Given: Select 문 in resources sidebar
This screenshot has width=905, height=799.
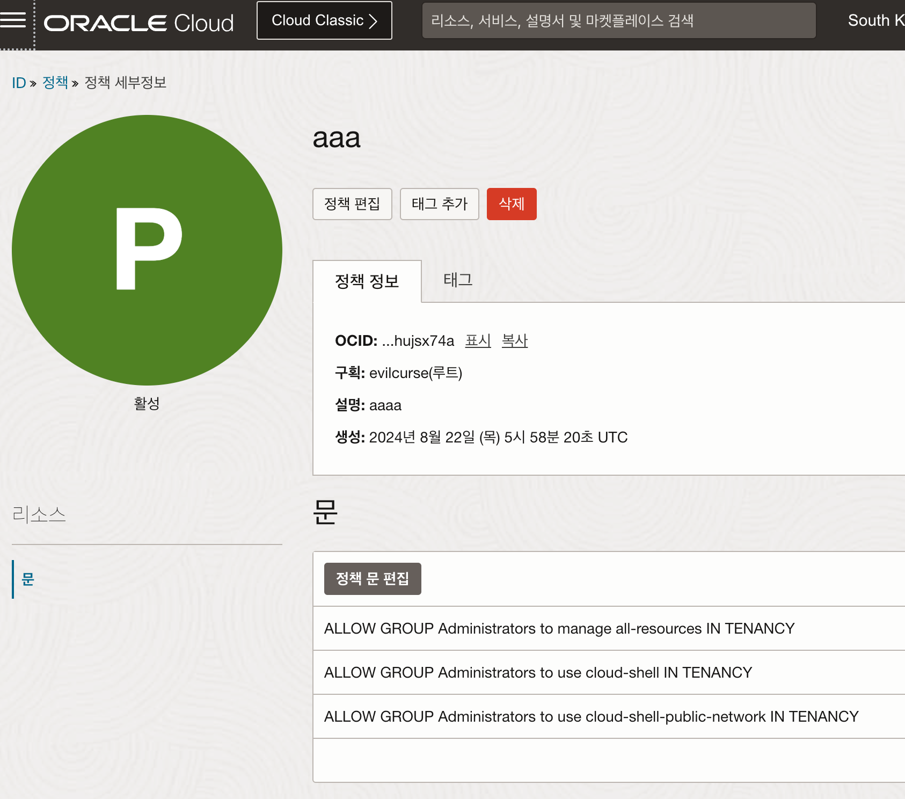Looking at the screenshot, I should (x=28, y=579).
